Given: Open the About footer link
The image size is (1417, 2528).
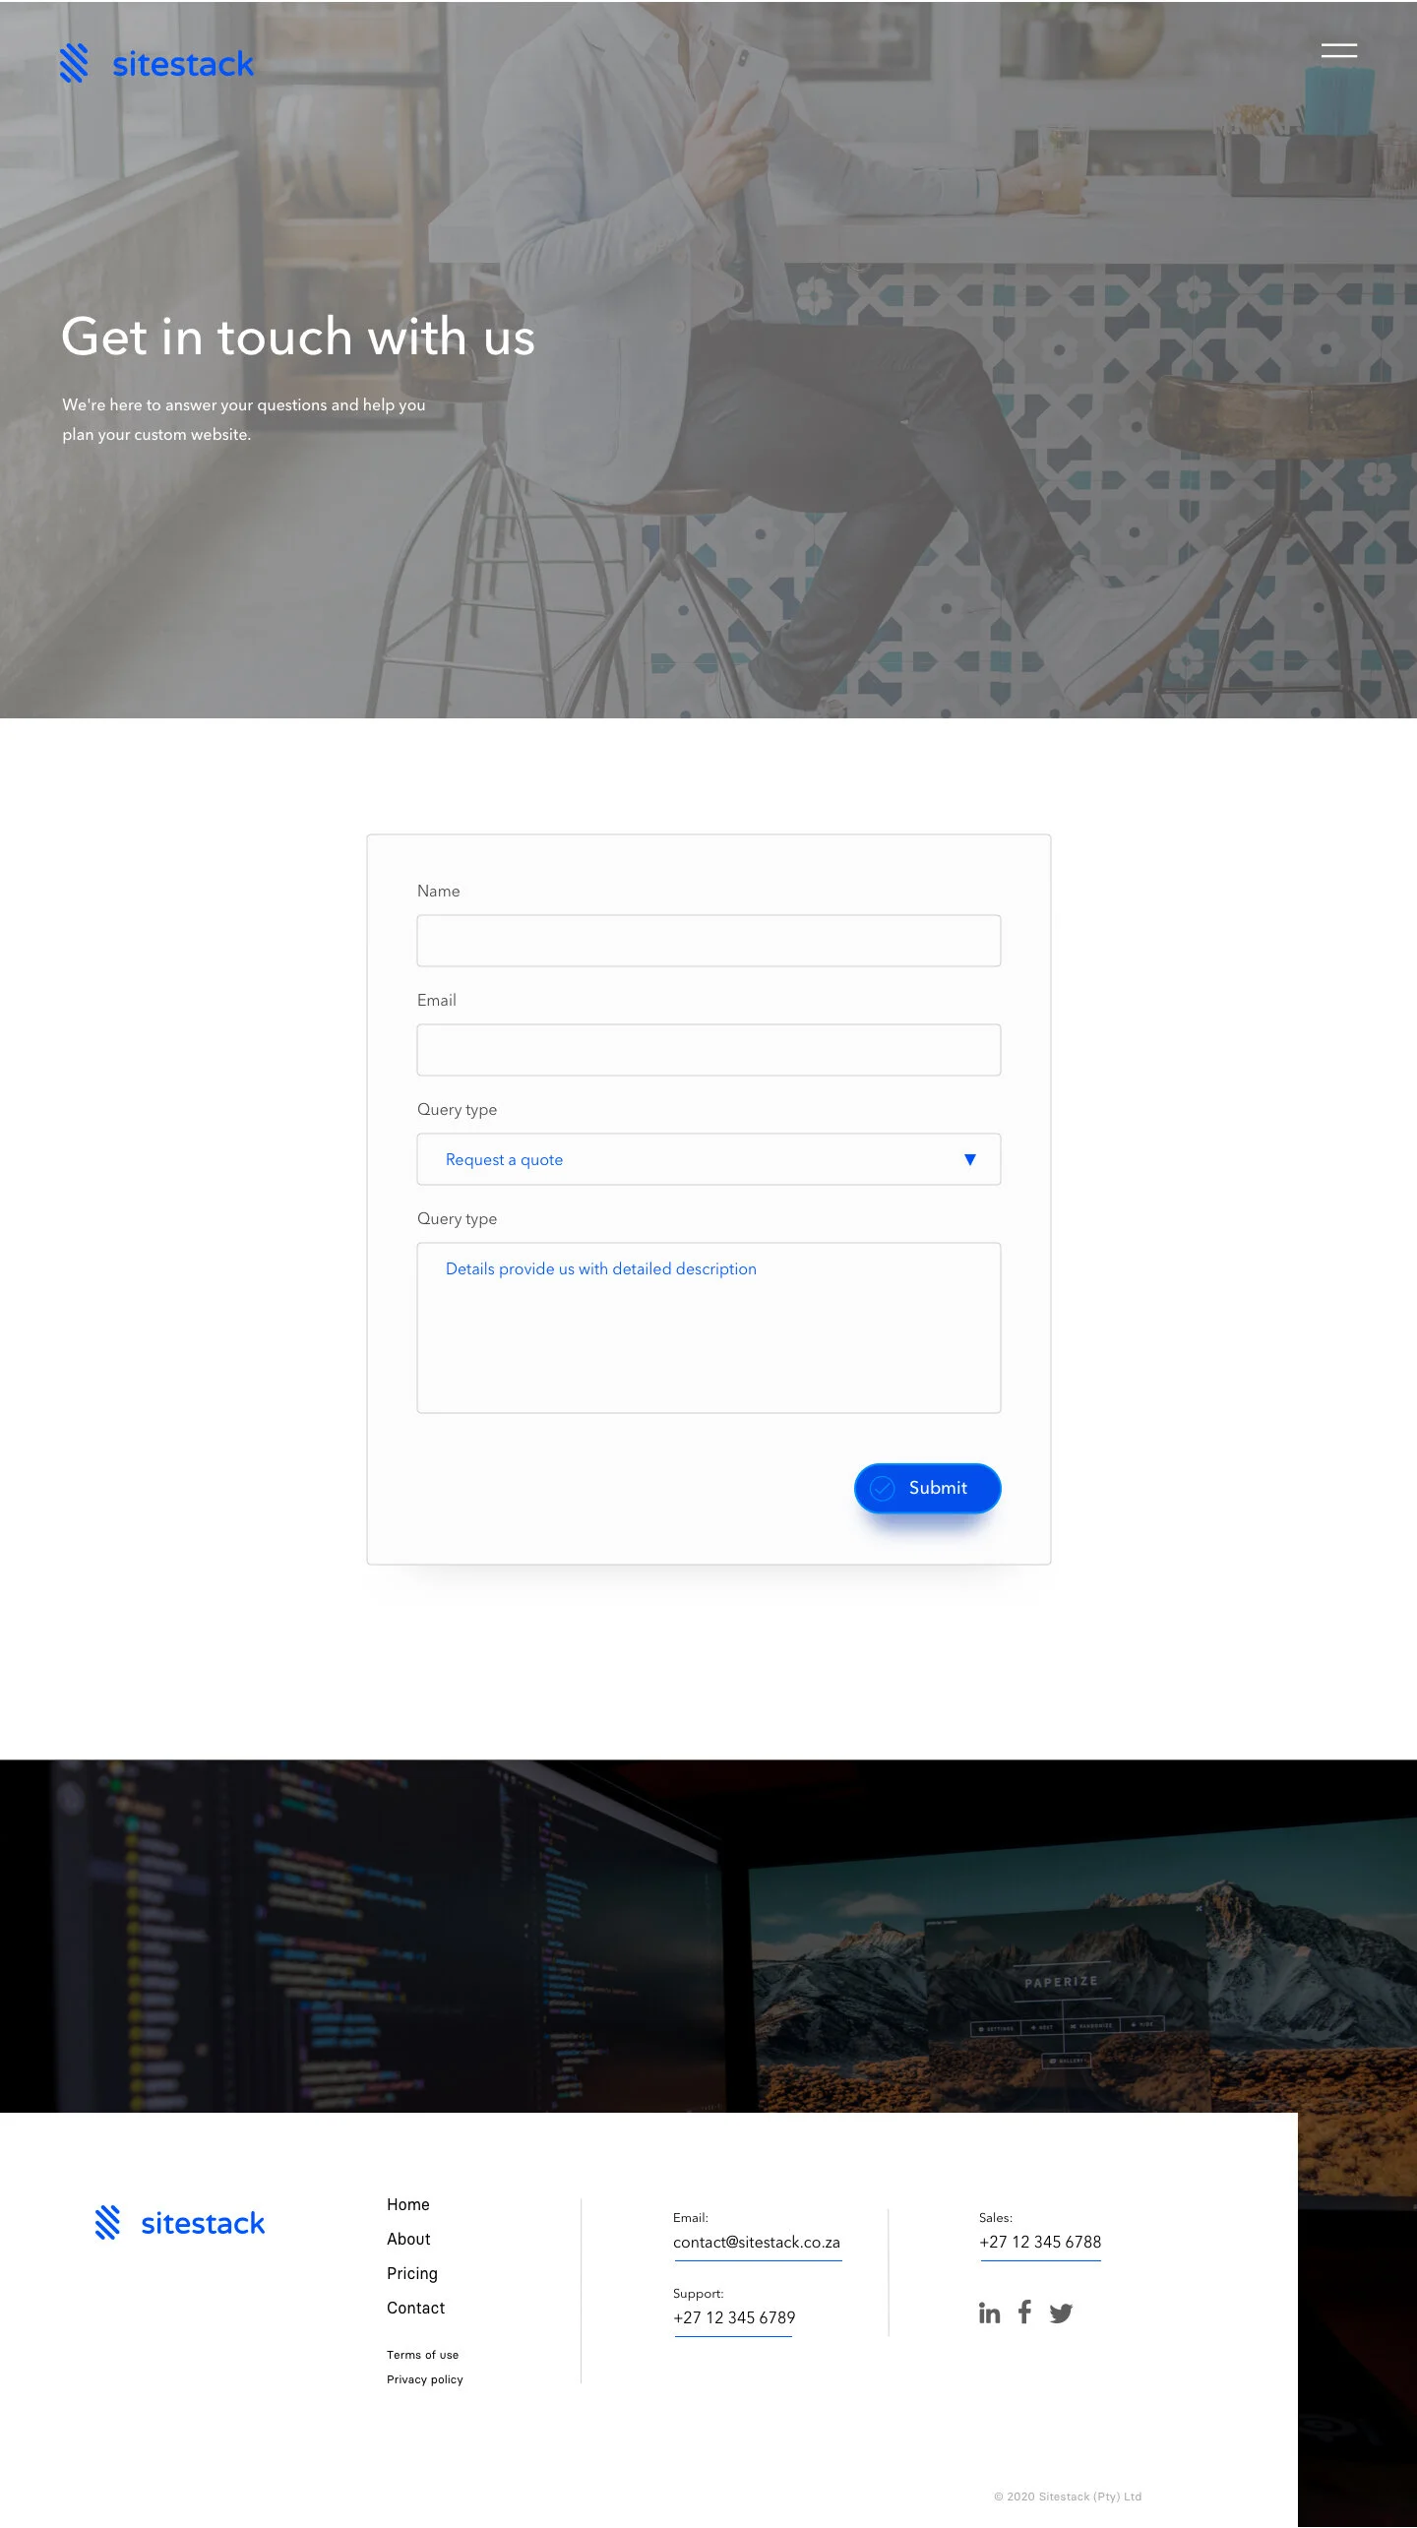Looking at the screenshot, I should coord(408,2239).
